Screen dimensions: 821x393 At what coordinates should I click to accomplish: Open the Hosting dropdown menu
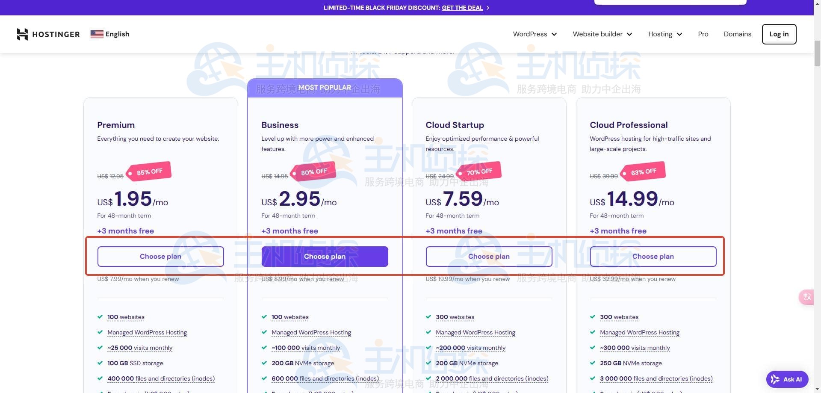click(x=664, y=34)
